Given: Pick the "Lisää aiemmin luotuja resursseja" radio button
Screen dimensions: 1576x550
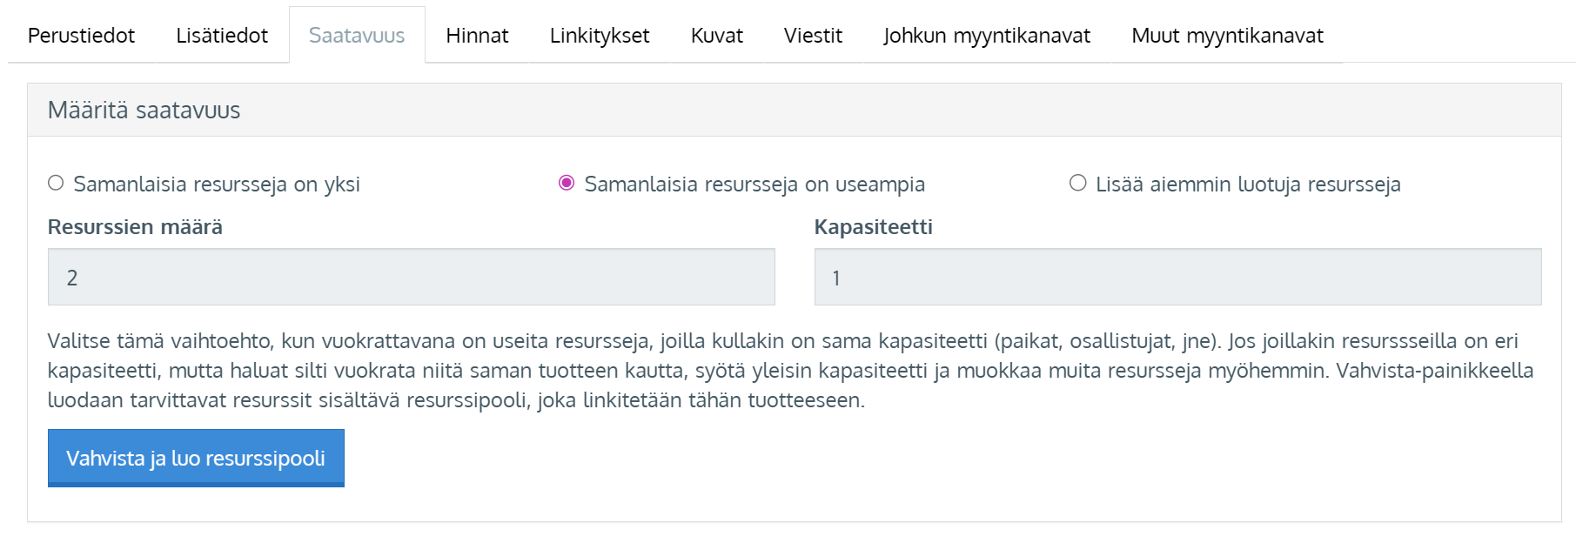Looking at the screenshot, I should point(1078,183).
